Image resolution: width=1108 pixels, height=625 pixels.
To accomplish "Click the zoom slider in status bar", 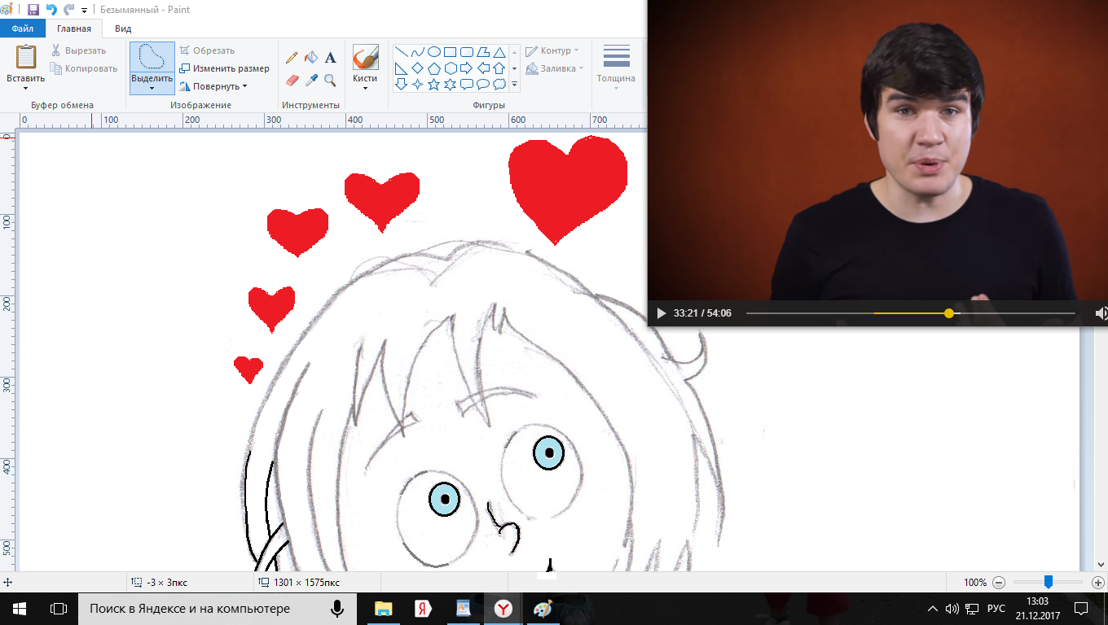I will click(x=1049, y=582).
